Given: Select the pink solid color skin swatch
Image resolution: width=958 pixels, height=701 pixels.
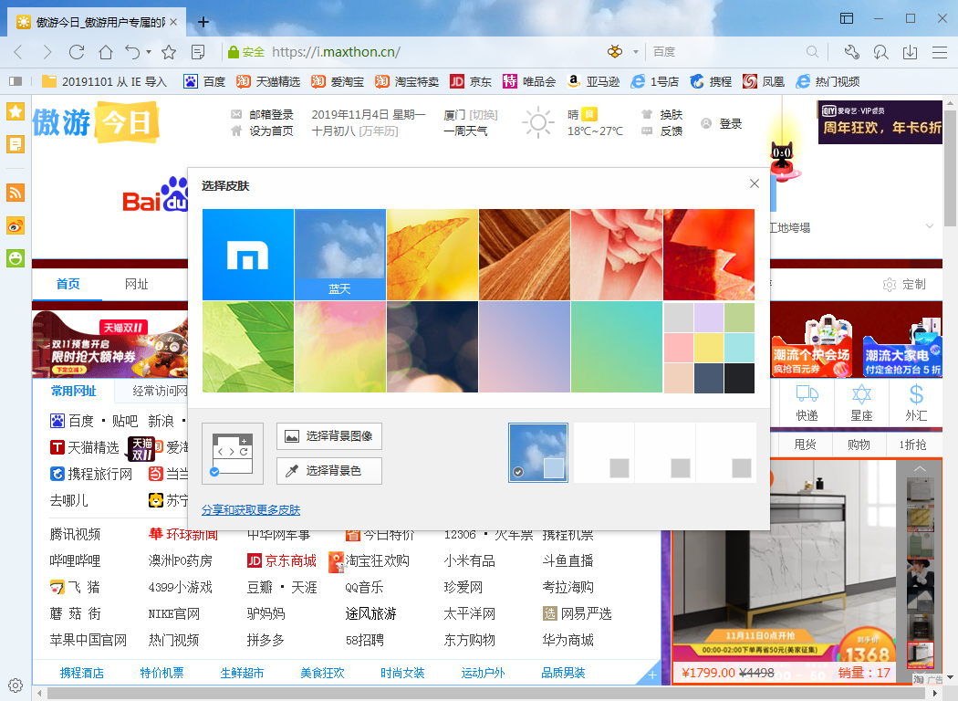Looking at the screenshot, I should click(680, 347).
